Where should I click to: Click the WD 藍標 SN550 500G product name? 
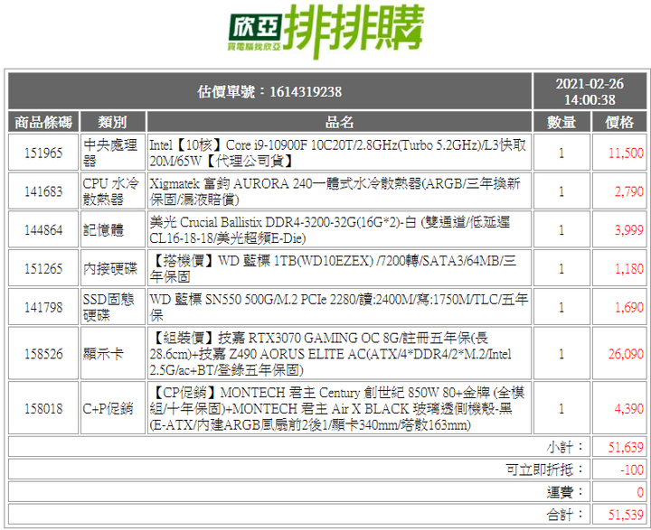coord(339,307)
